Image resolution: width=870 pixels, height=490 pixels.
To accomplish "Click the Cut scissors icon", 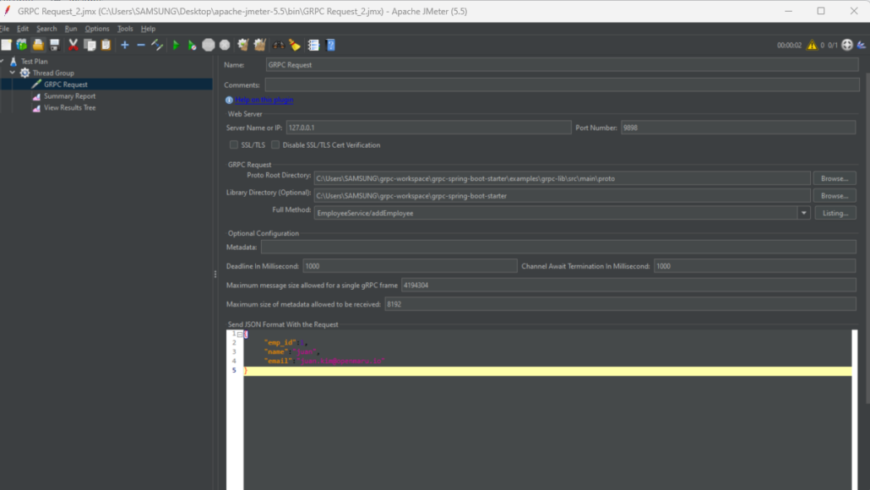I will pos(73,45).
